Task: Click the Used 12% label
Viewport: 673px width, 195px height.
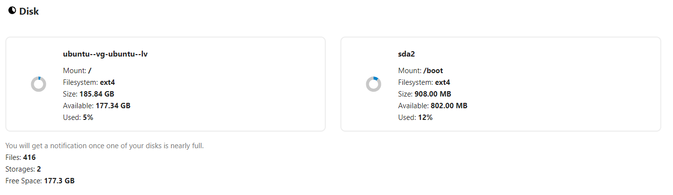Action: [415, 117]
